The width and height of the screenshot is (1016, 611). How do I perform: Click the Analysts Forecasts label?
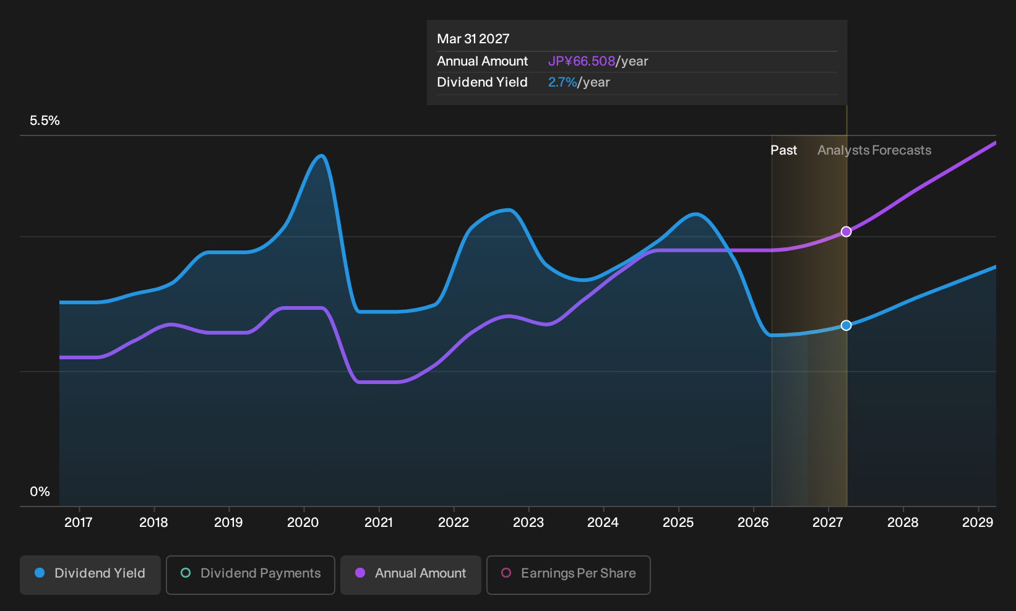click(x=874, y=150)
